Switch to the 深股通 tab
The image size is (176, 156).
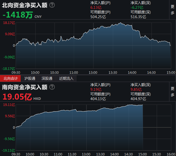pos(47,78)
